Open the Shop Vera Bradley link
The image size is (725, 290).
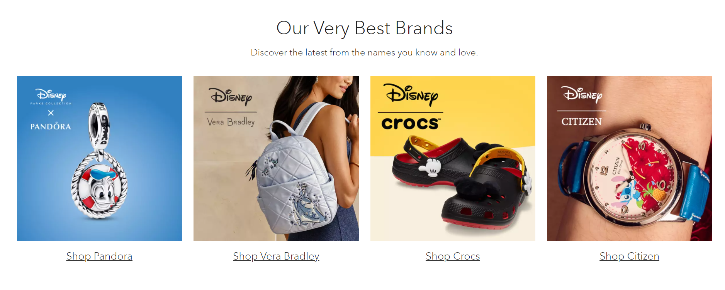pyautogui.click(x=276, y=256)
